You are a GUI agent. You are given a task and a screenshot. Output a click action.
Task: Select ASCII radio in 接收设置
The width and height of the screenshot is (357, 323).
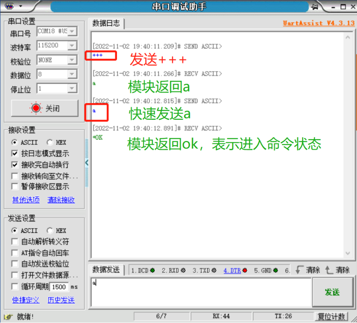[15, 142]
